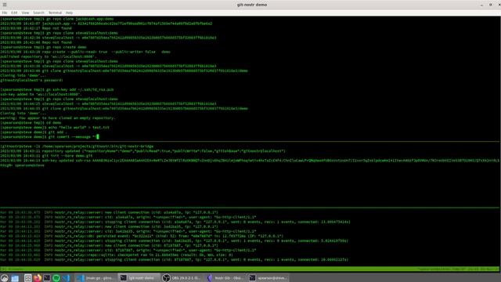Click the git commit --message prompt cursor
Viewport: 501px width, 282px height.
[98, 137]
